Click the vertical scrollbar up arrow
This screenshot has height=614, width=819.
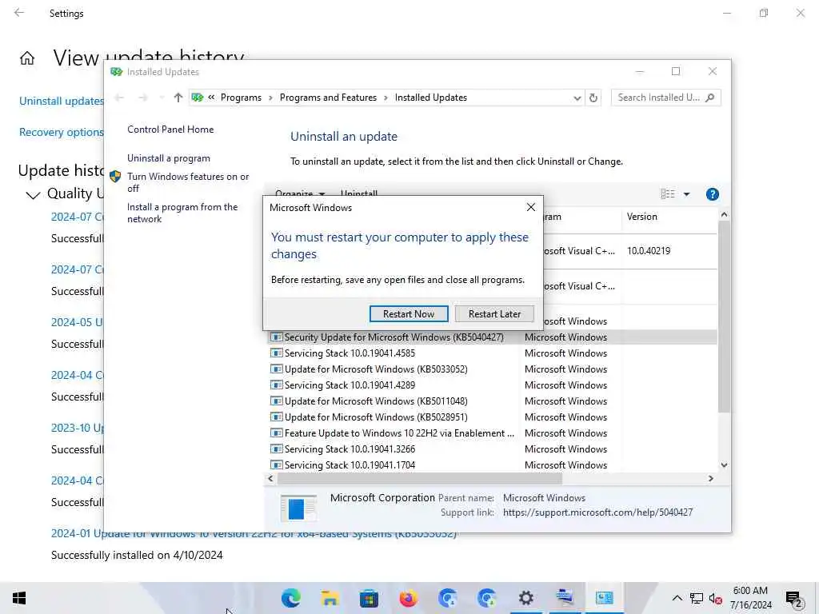click(724, 214)
